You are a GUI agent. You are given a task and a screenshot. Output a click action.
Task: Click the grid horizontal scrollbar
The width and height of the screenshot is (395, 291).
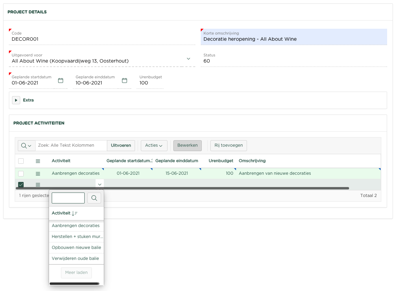[x=182, y=188]
